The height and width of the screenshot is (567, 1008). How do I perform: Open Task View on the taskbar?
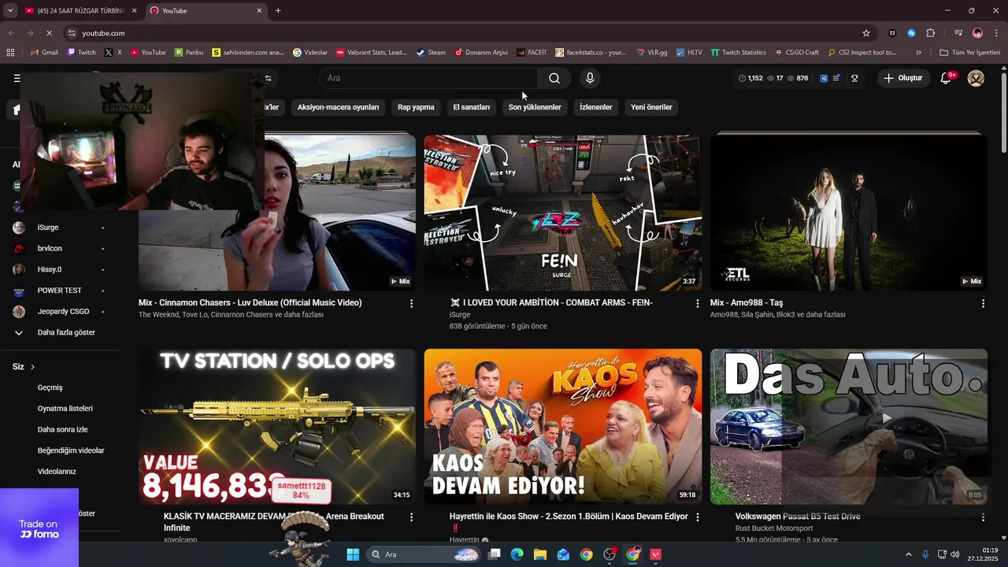(495, 554)
